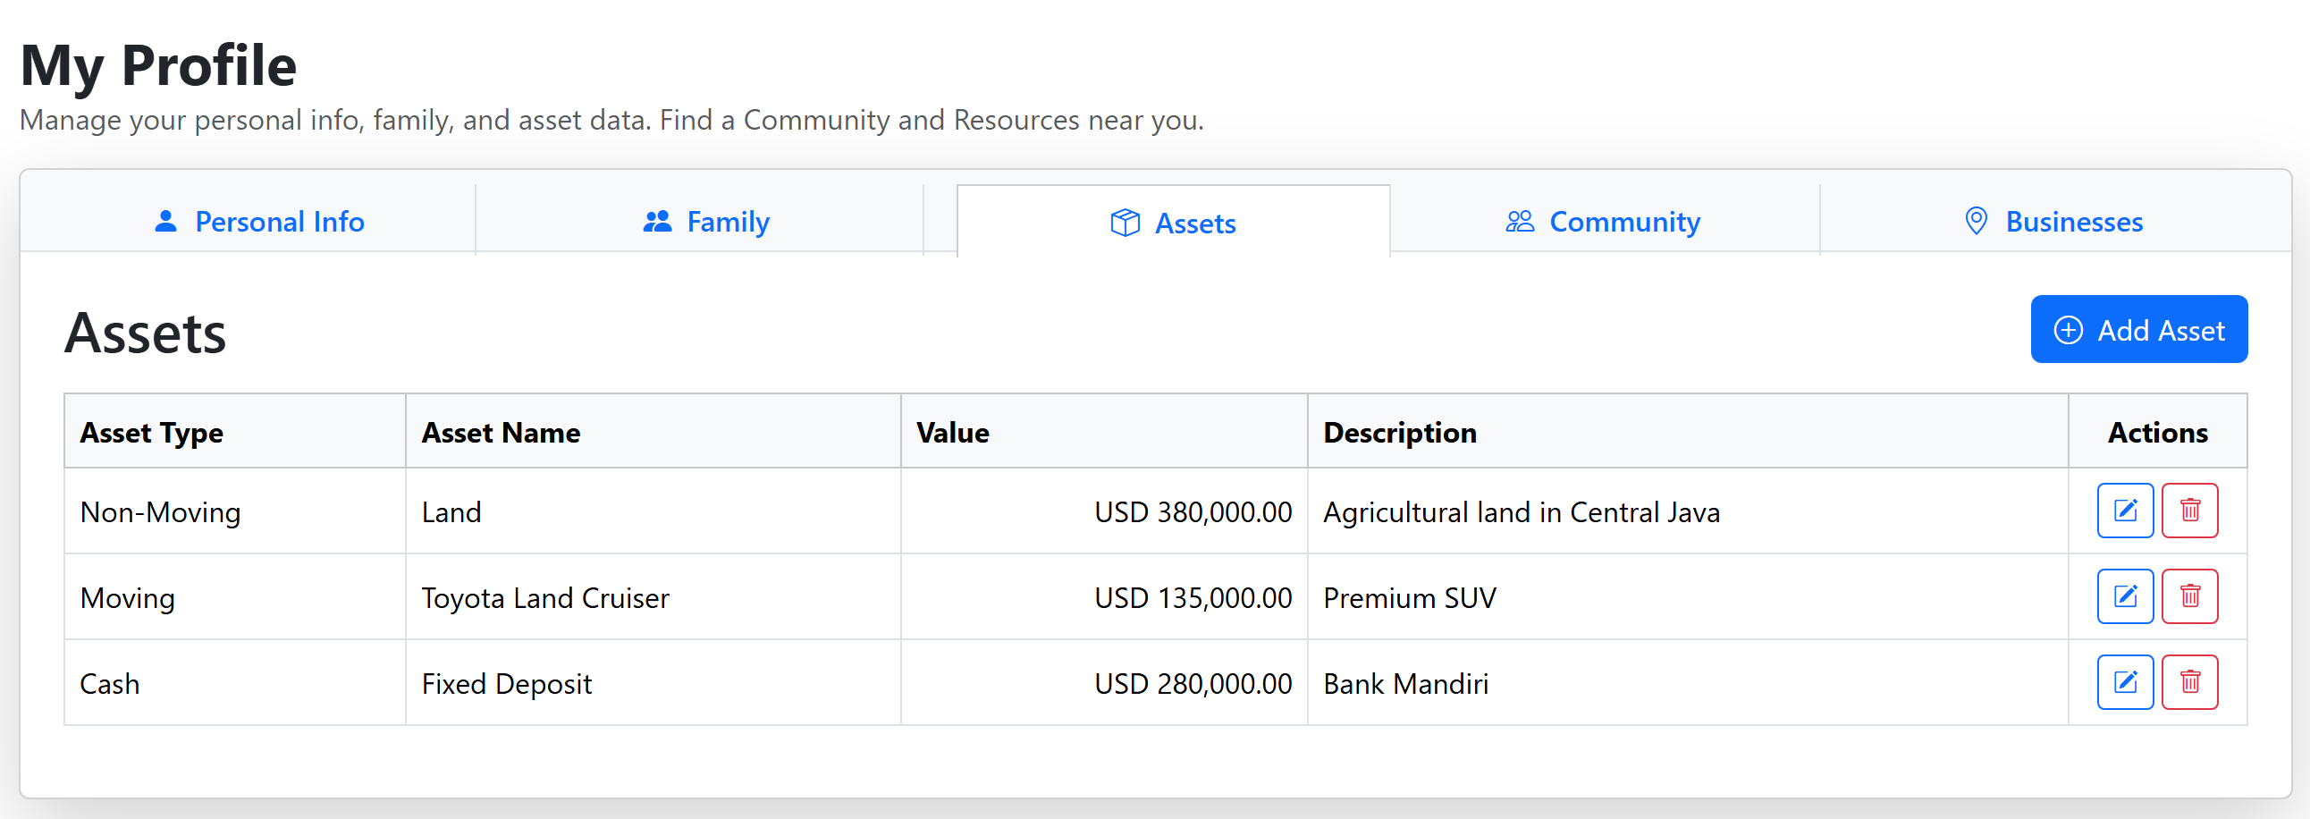Delete the Fixed Deposit asset

point(2189,683)
